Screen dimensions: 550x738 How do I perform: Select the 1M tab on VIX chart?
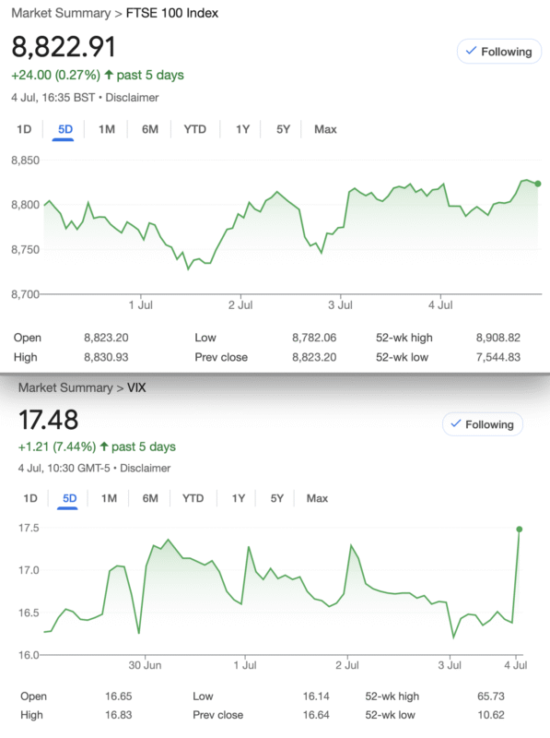tap(109, 498)
